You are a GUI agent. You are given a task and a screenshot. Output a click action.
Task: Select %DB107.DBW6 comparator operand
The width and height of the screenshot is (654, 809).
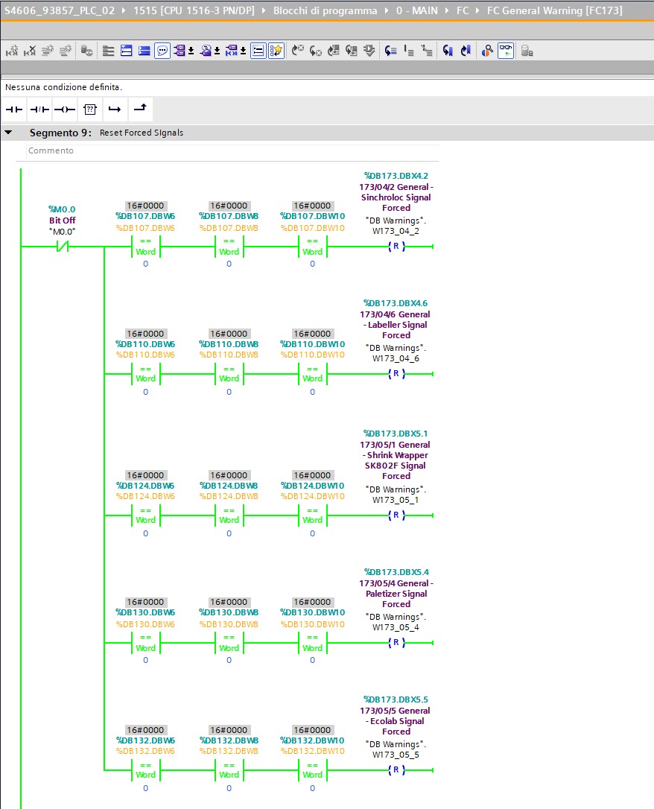[x=145, y=216]
